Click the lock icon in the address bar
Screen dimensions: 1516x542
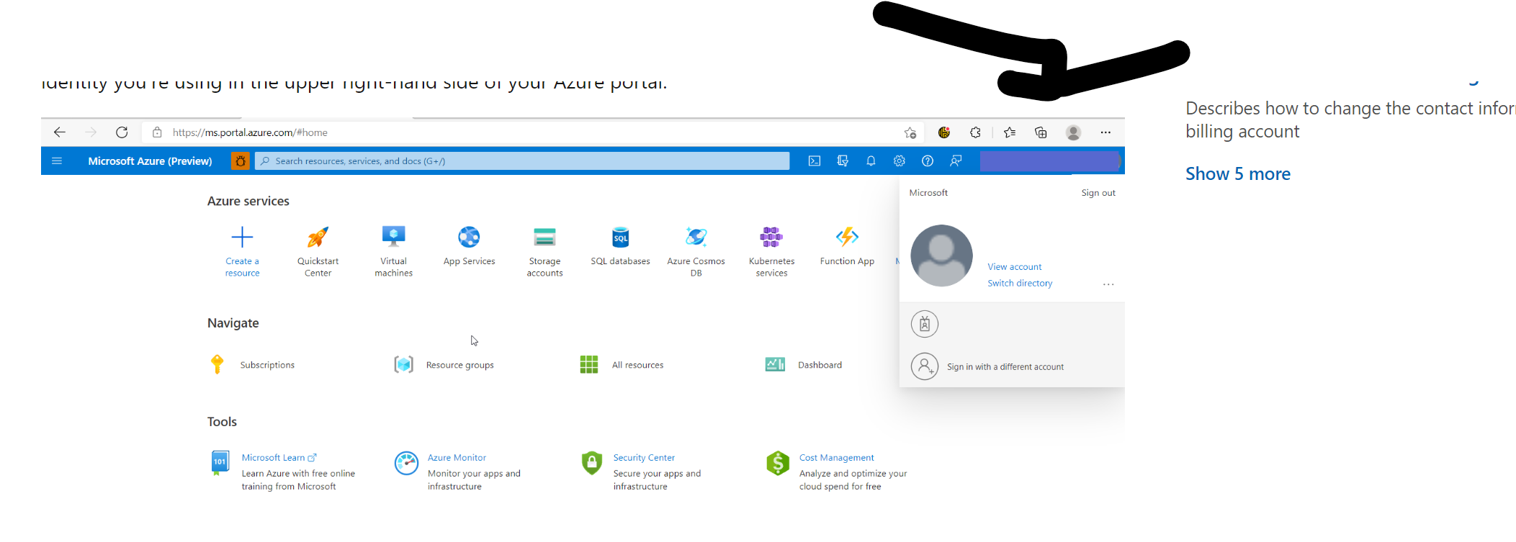point(157,132)
